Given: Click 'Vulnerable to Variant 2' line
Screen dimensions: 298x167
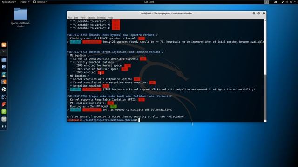Looking at the screenshot, I should tap(95, 25).
